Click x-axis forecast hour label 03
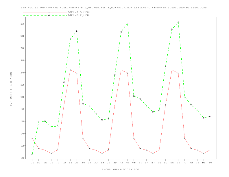This screenshot has height=177, width=229. tap(38, 163)
